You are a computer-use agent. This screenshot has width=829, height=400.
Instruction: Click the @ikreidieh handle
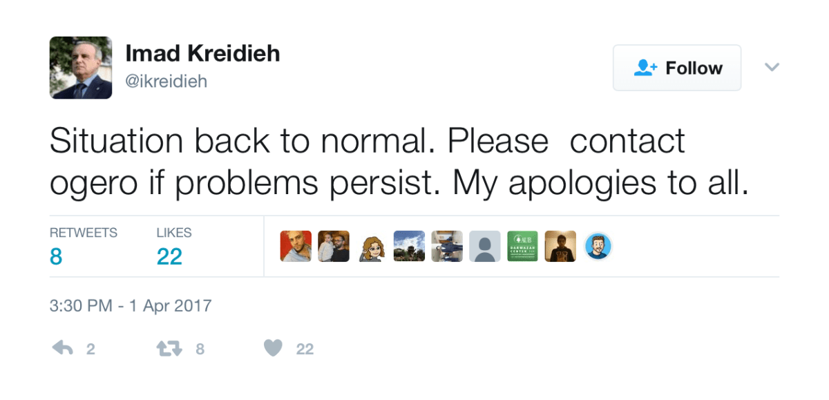click(166, 82)
